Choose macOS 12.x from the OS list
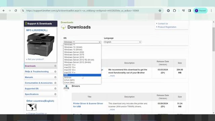The height and width of the screenshot is (121, 215). (82, 70)
